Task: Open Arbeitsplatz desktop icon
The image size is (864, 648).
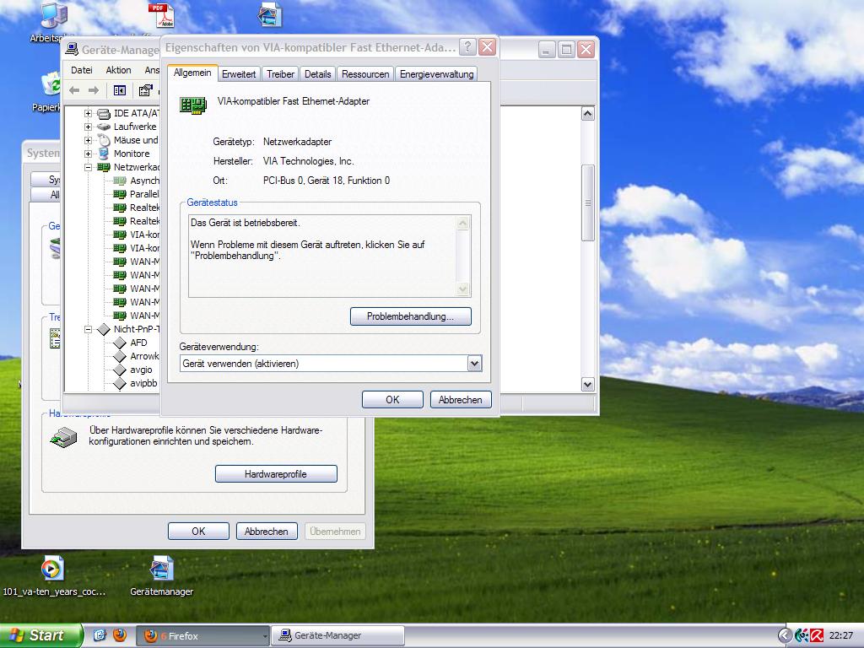Action: 53,15
